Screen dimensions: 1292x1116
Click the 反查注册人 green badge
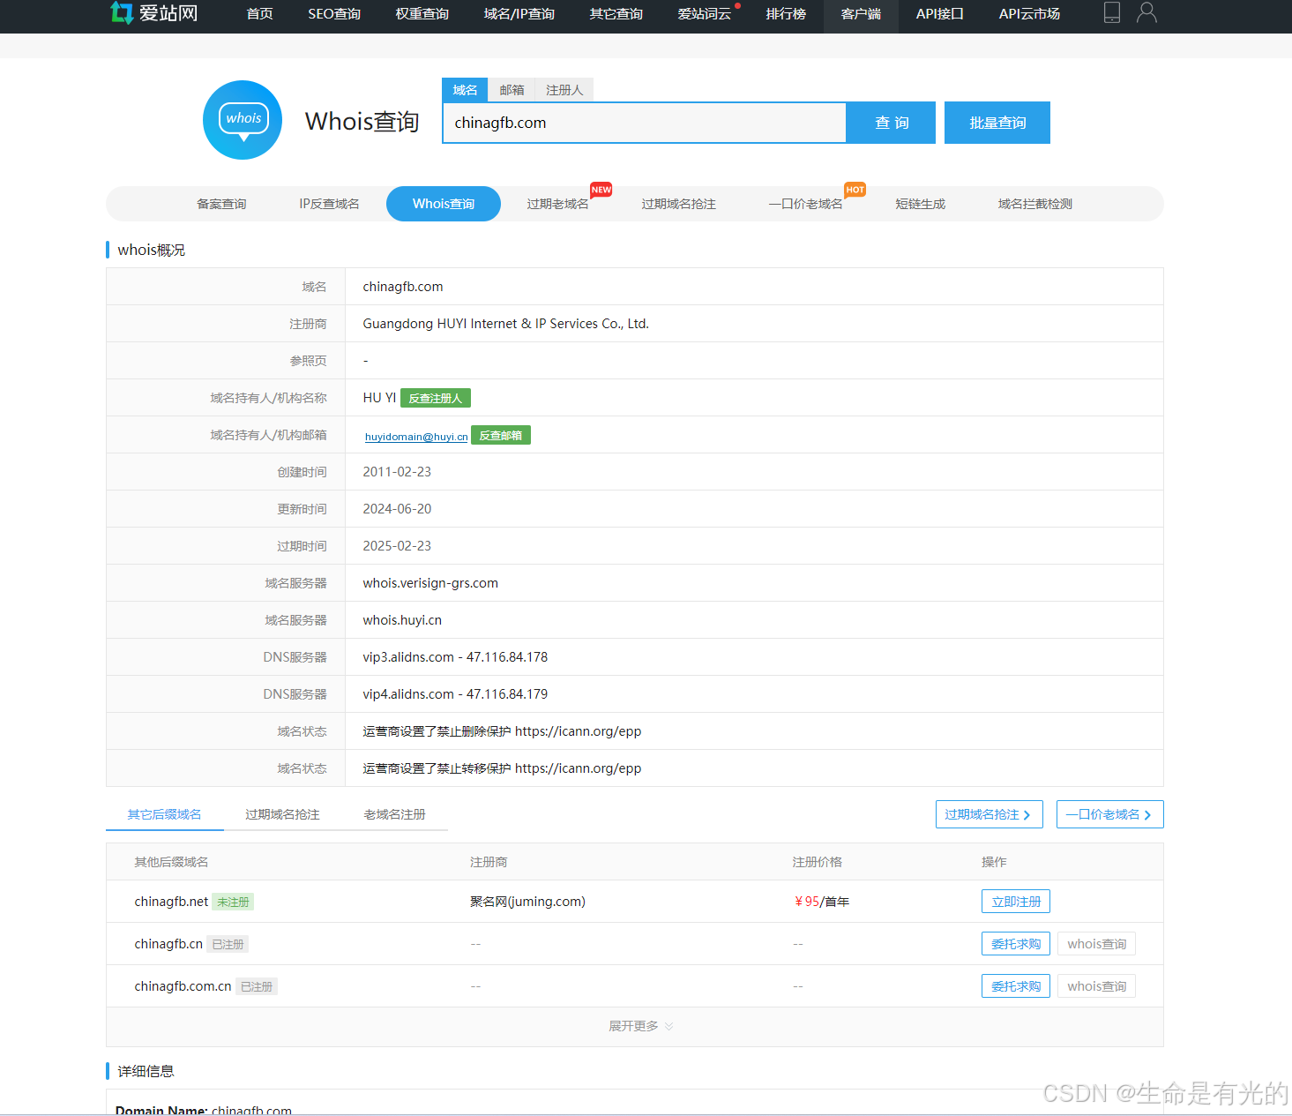point(435,398)
